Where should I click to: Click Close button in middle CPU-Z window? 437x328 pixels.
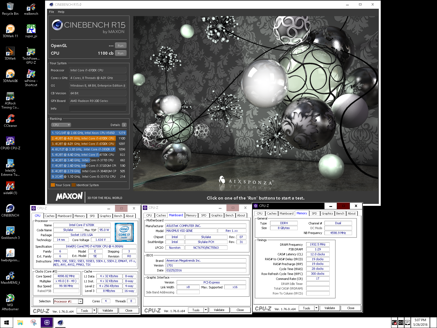(240, 310)
